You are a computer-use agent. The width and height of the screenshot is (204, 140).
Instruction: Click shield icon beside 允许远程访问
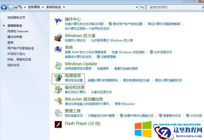pos(151,52)
